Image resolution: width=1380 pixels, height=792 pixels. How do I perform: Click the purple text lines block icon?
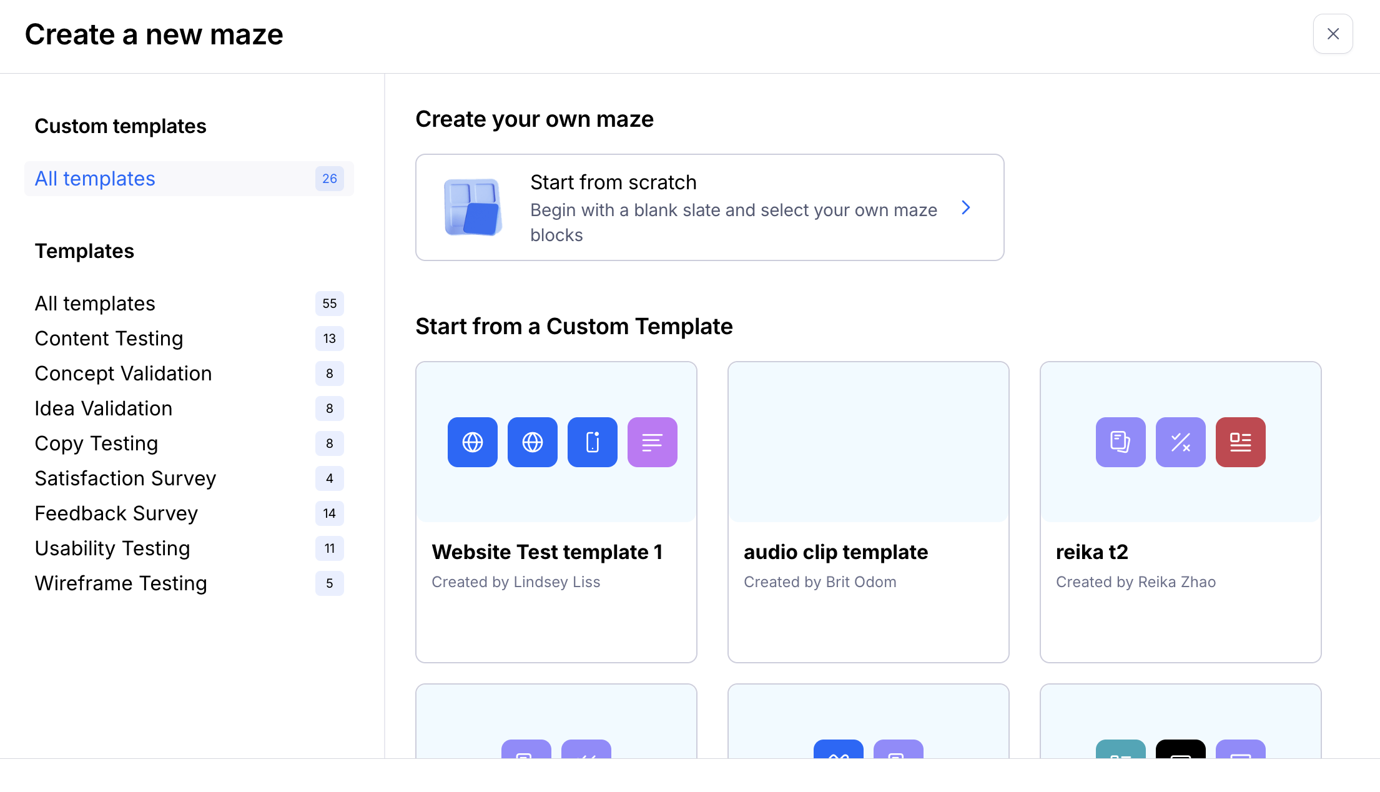pos(652,442)
